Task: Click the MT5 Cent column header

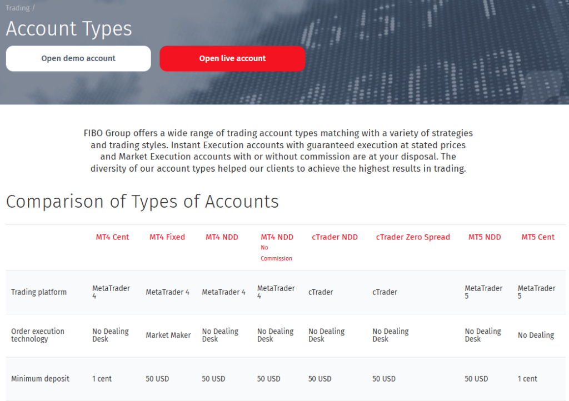Action: [x=538, y=237]
